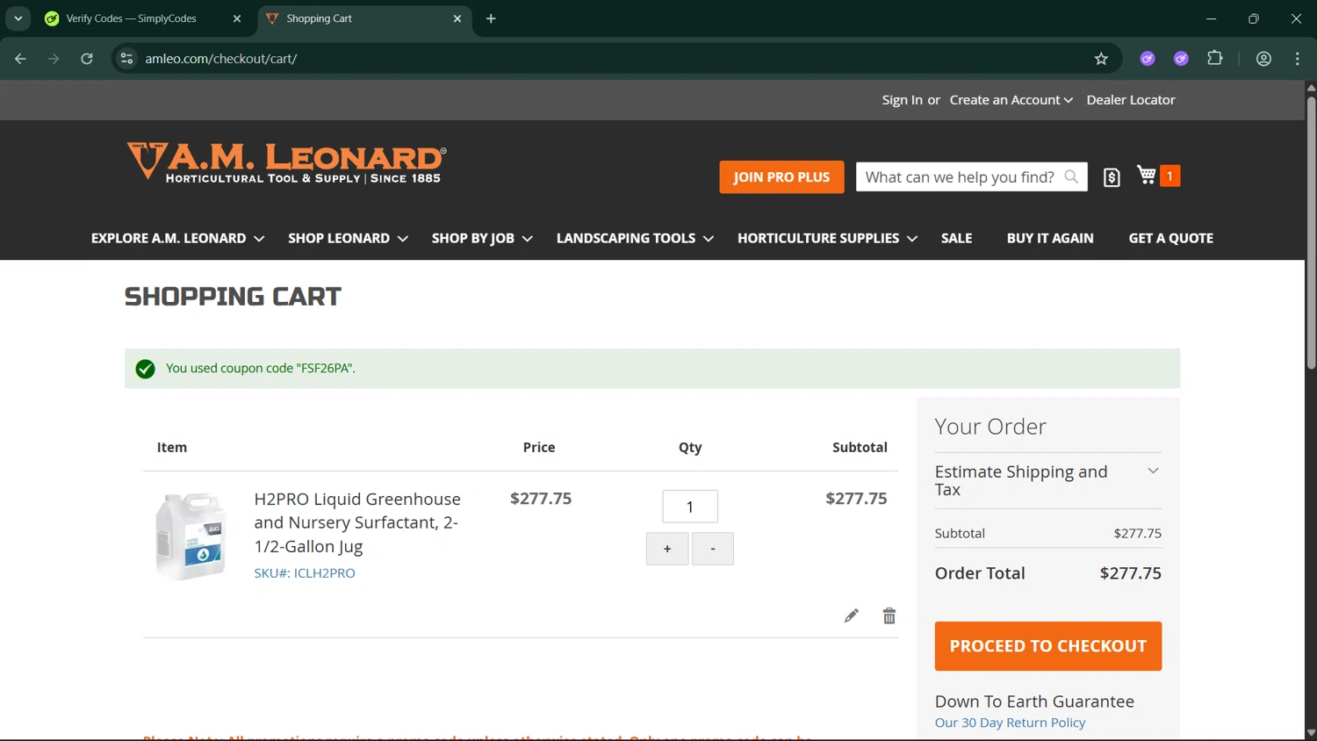Open the browser profile icon
This screenshot has width=1317, height=741.
tap(1263, 59)
